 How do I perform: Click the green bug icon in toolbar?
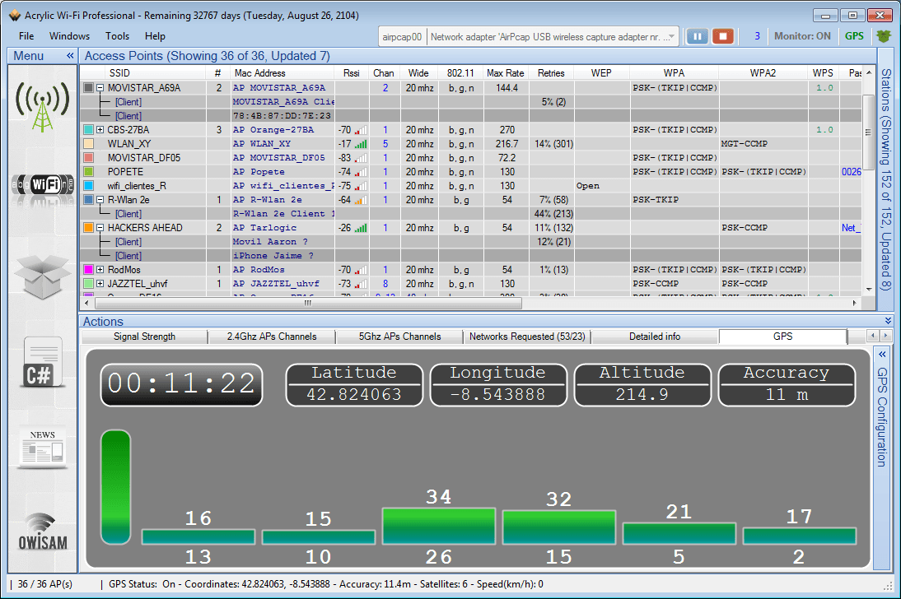tap(883, 36)
